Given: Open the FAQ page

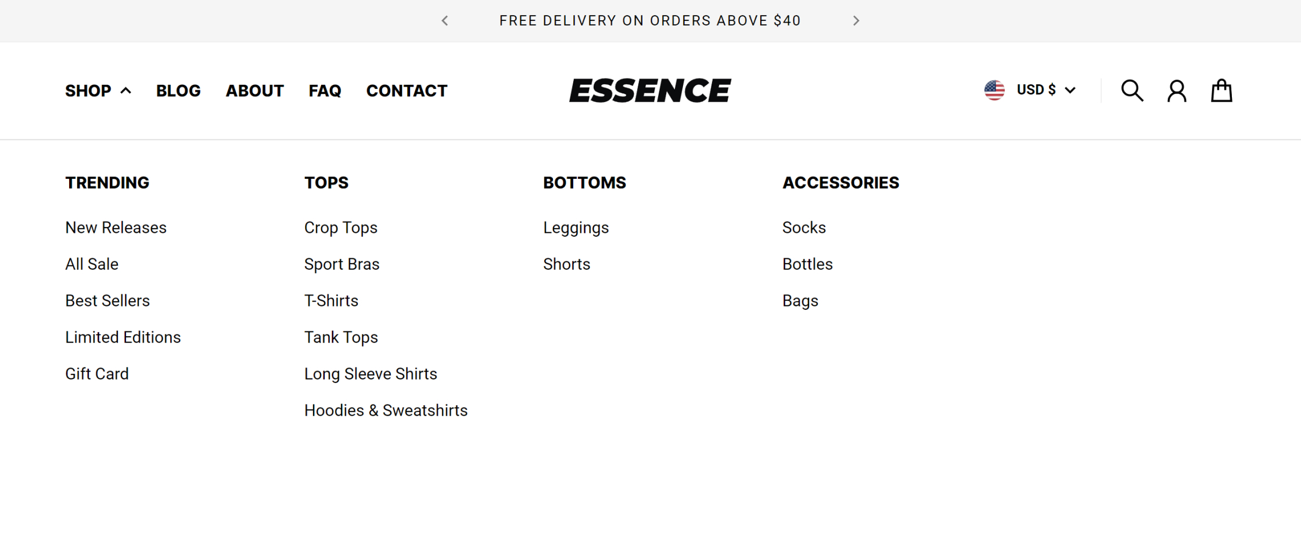Looking at the screenshot, I should coord(325,91).
